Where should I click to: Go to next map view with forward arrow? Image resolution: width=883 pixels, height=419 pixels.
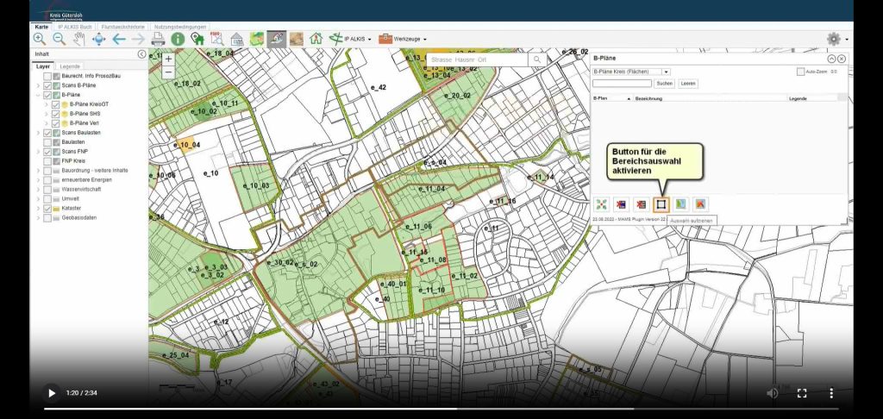coord(138,39)
